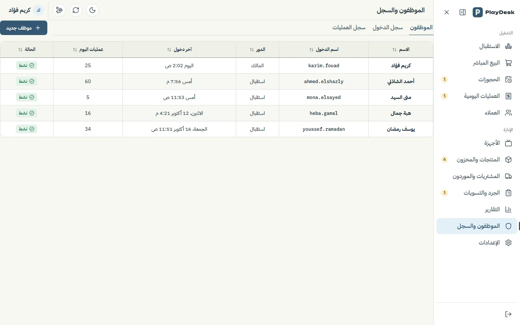Click the المالك role cell

point(257,66)
